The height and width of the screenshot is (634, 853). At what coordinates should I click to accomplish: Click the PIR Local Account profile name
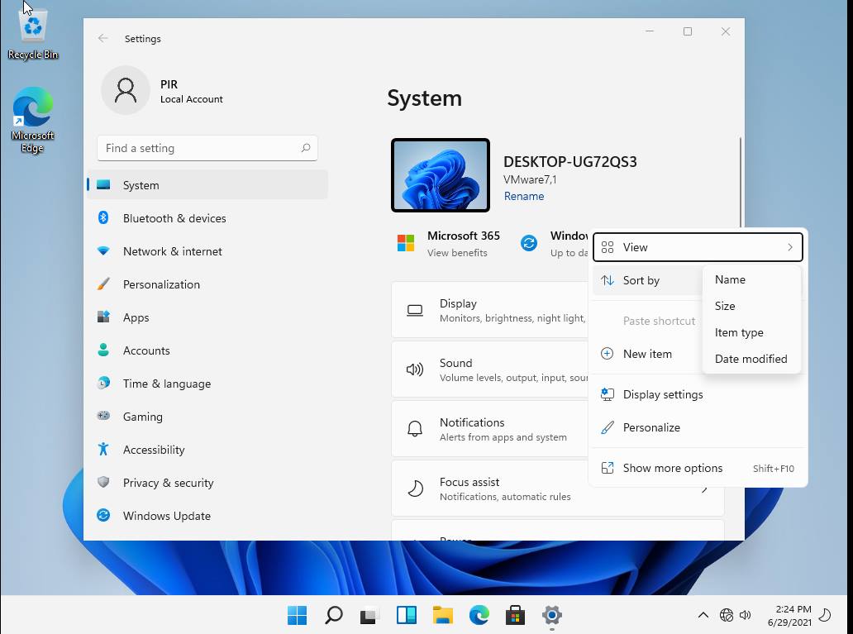pos(191,91)
